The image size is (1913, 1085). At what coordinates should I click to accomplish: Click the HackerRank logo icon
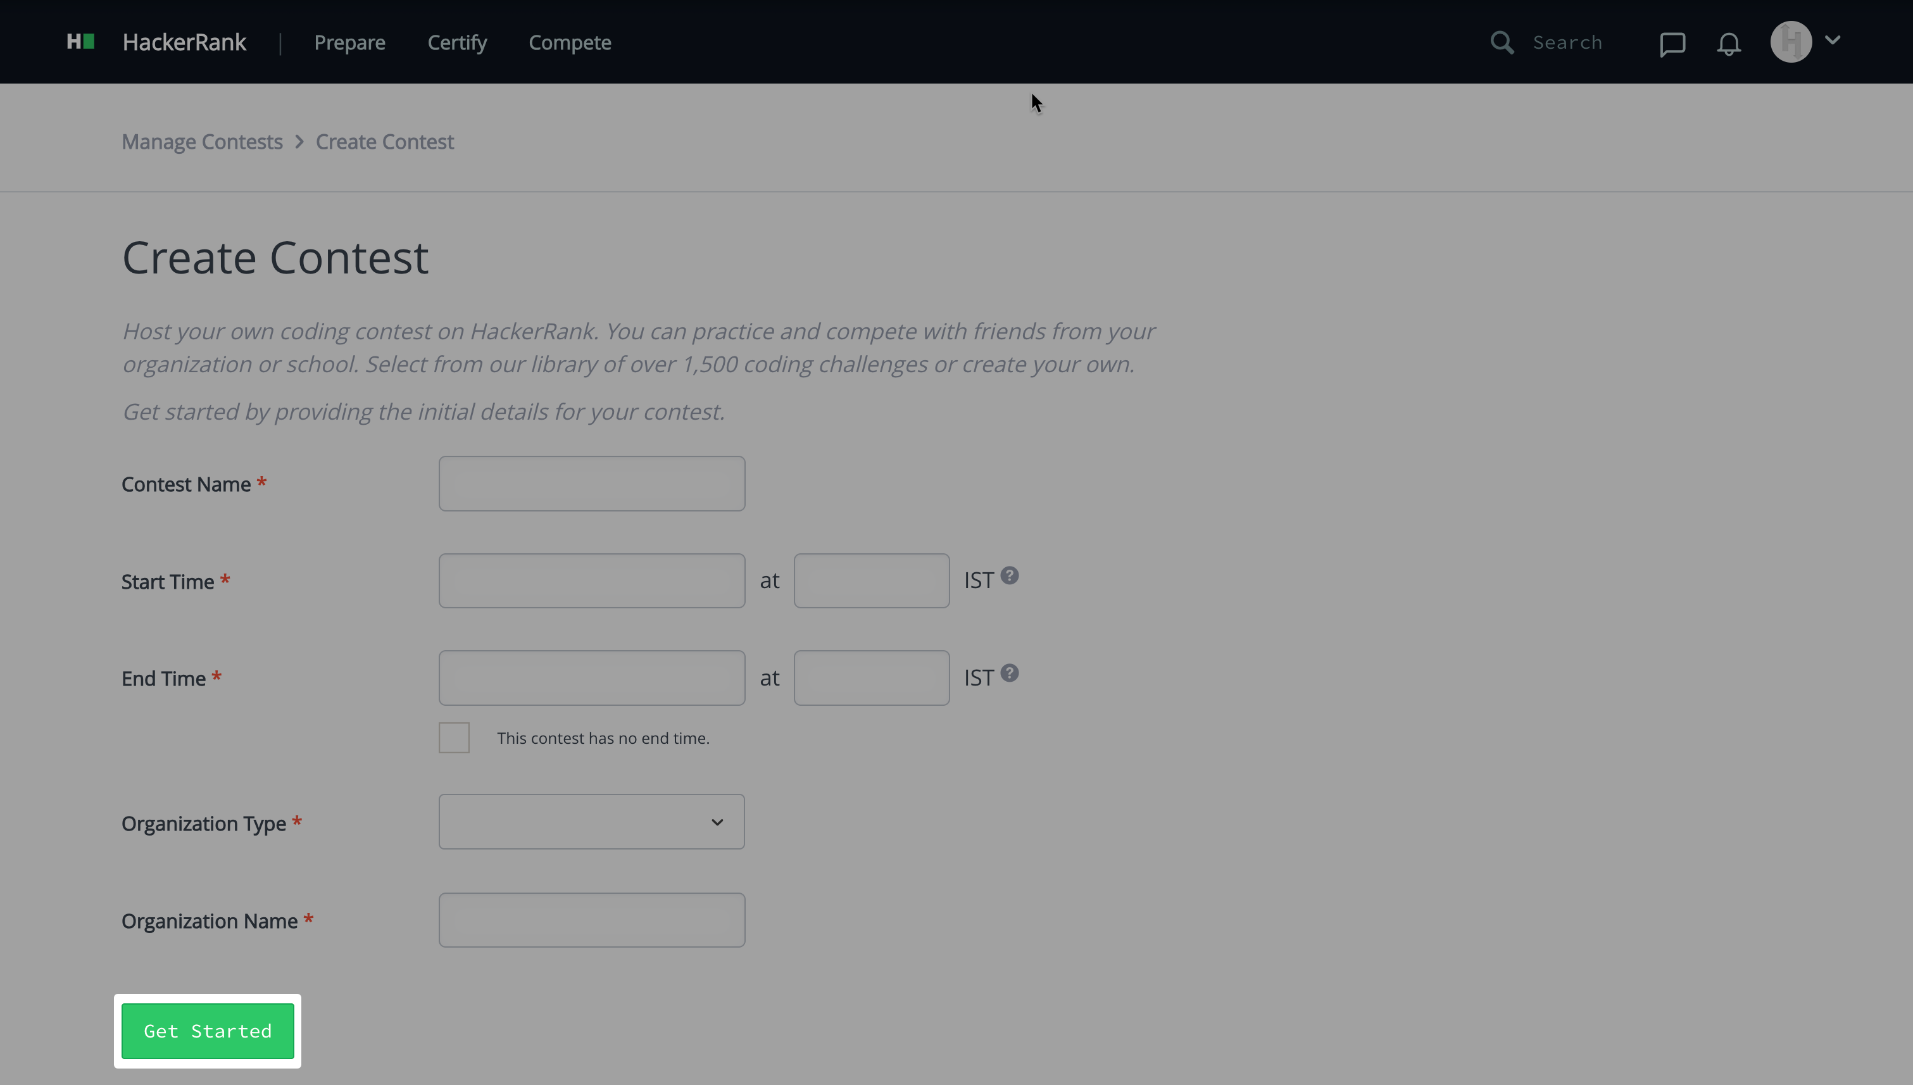tap(80, 42)
